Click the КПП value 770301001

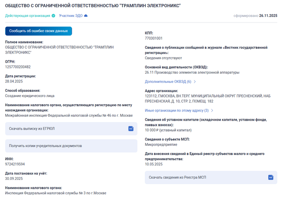pyautogui.click(x=153, y=38)
